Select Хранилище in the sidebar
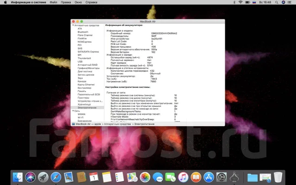This screenshot has width=296, height=185. tap(84, 105)
